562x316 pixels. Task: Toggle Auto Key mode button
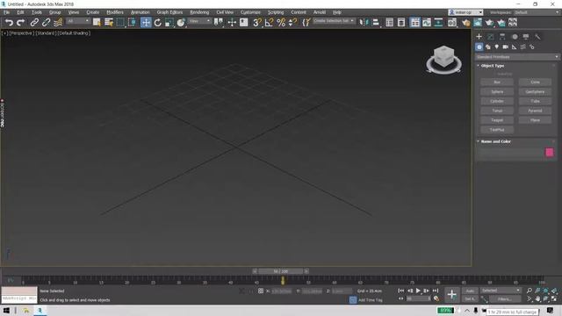[x=470, y=291]
